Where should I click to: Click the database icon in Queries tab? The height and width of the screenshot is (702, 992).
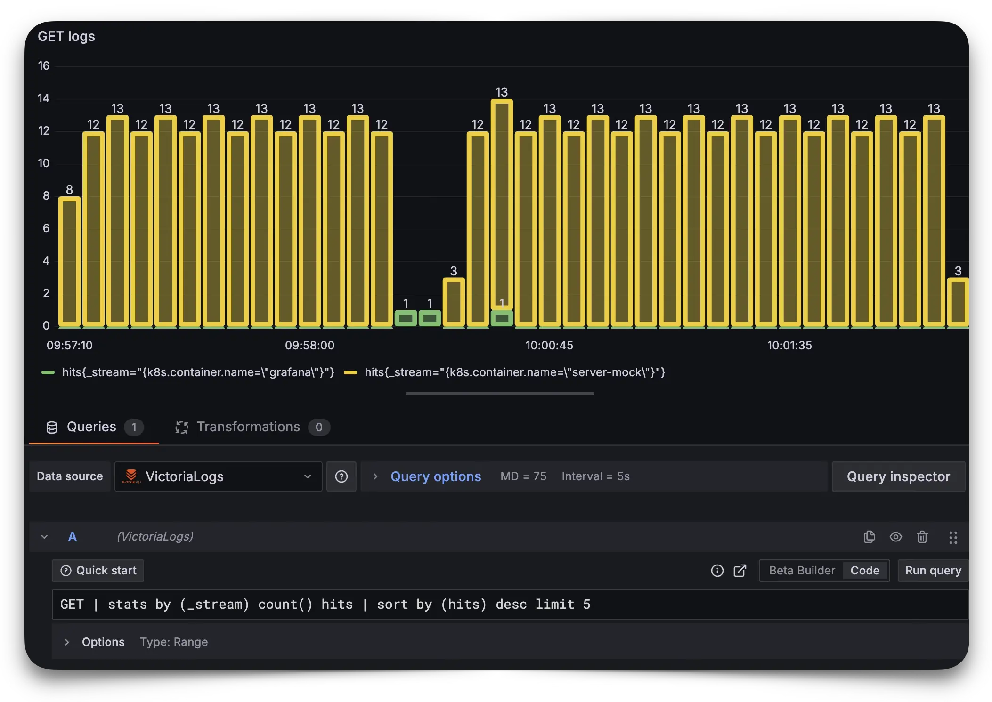coord(52,427)
